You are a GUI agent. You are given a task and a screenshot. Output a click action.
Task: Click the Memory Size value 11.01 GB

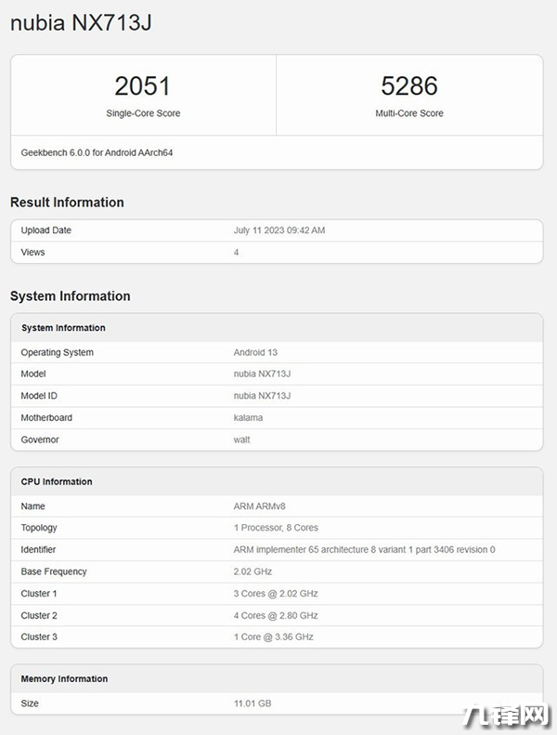tap(252, 703)
